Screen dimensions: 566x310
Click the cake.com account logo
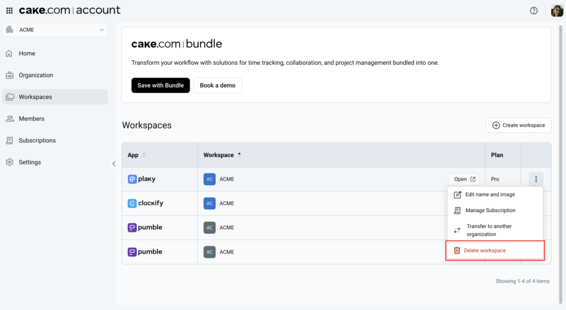click(70, 10)
